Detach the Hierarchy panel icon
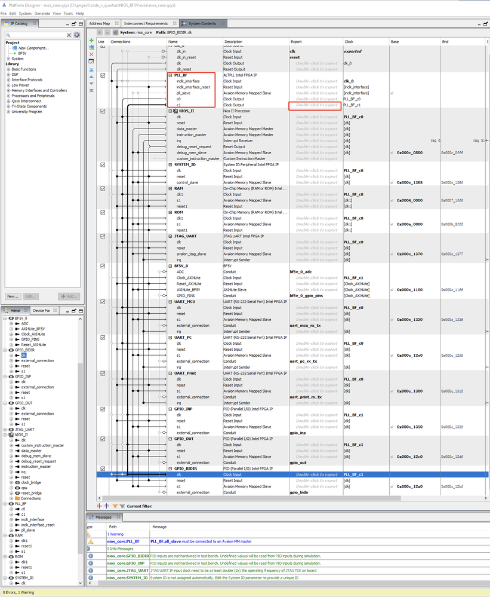Viewport: 490px width, 597px height. (x=74, y=311)
